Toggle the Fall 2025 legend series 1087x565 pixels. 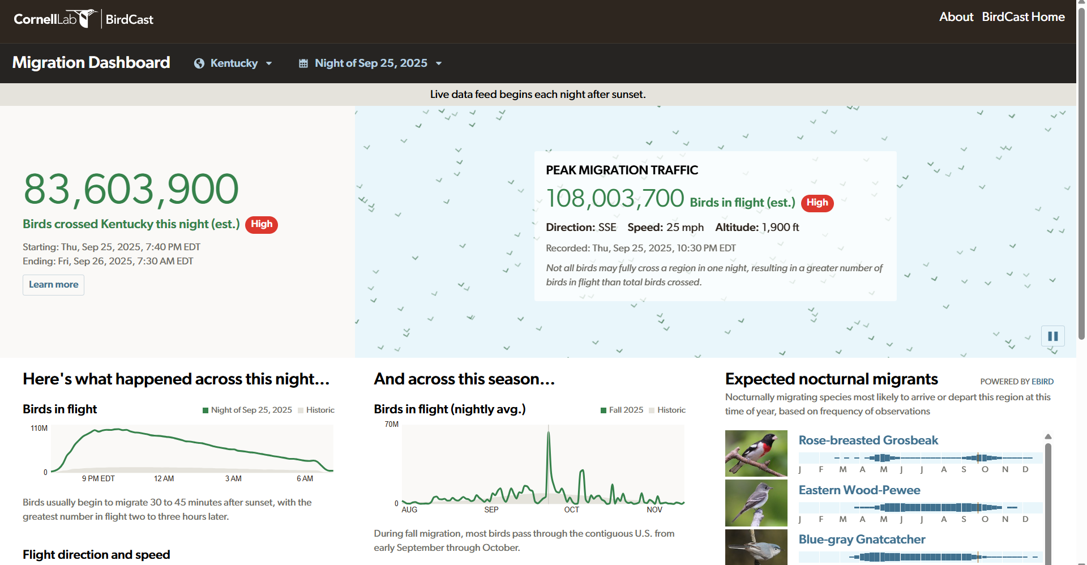(x=622, y=410)
